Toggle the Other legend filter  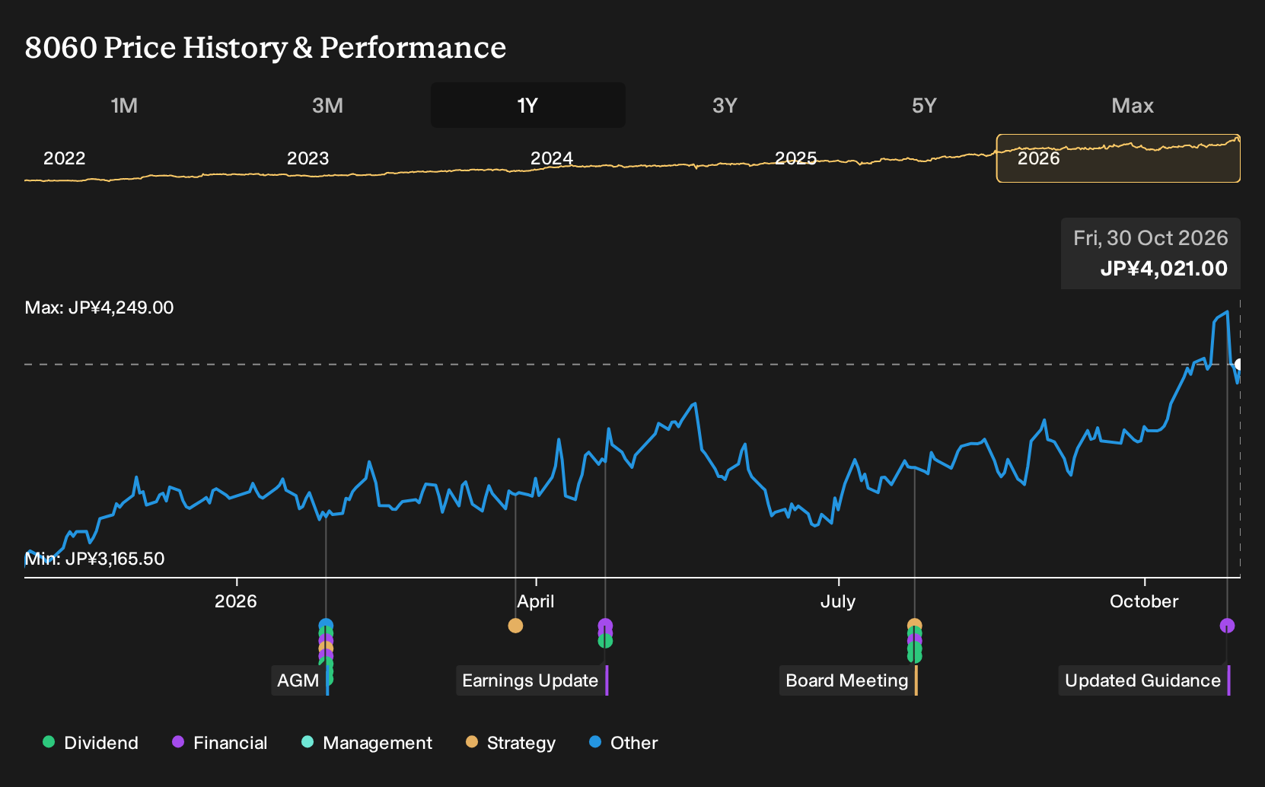pos(623,743)
